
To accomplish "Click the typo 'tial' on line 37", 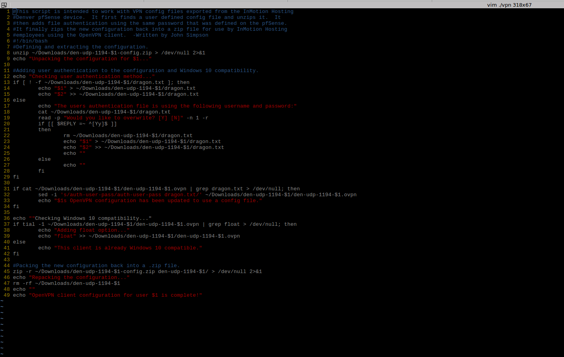I will pyautogui.click(x=28, y=224).
